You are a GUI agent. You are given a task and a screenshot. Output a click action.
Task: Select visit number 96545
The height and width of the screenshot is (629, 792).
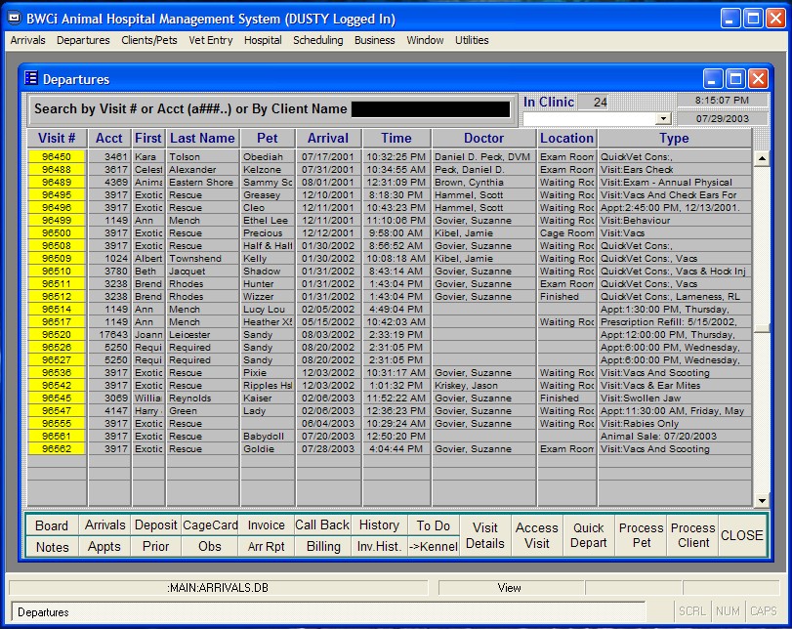[x=57, y=398]
